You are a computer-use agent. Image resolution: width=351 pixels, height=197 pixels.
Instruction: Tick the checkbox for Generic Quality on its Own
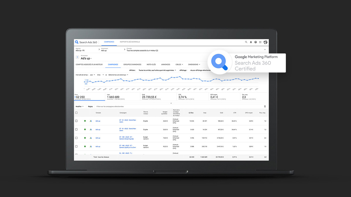[77, 147]
